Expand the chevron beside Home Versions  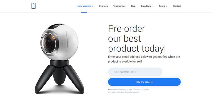(92, 6)
